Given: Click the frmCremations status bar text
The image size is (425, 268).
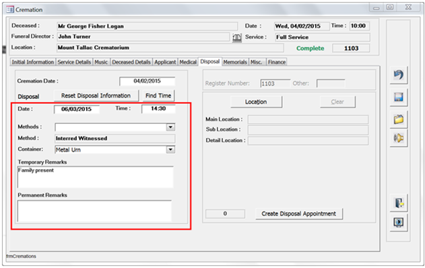Looking at the screenshot, I should point(21,256).
